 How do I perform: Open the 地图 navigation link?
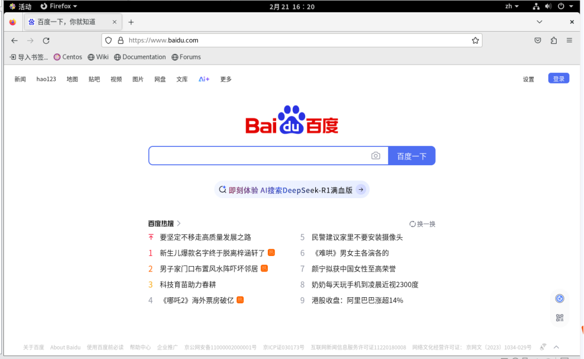(x=73, y=79)
